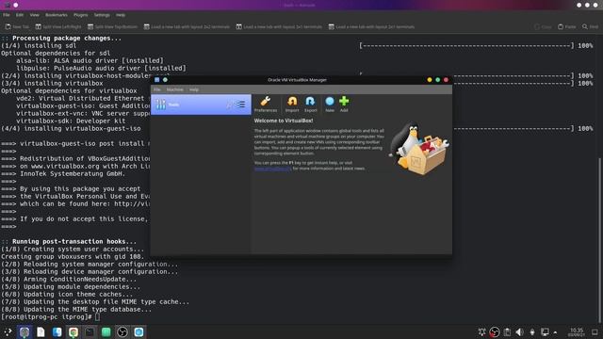Open Konsole Edit menu
This screenshot has height=339, width=603.
20,15
